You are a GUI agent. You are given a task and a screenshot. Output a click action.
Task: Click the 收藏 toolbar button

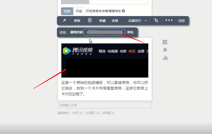102,21
